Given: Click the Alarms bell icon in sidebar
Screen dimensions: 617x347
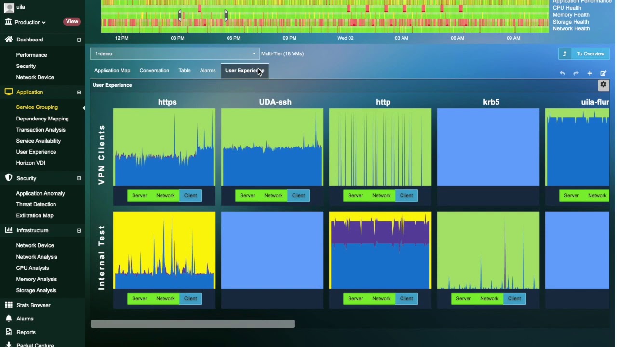Looking at the screenshot, I should pos(9,319).
